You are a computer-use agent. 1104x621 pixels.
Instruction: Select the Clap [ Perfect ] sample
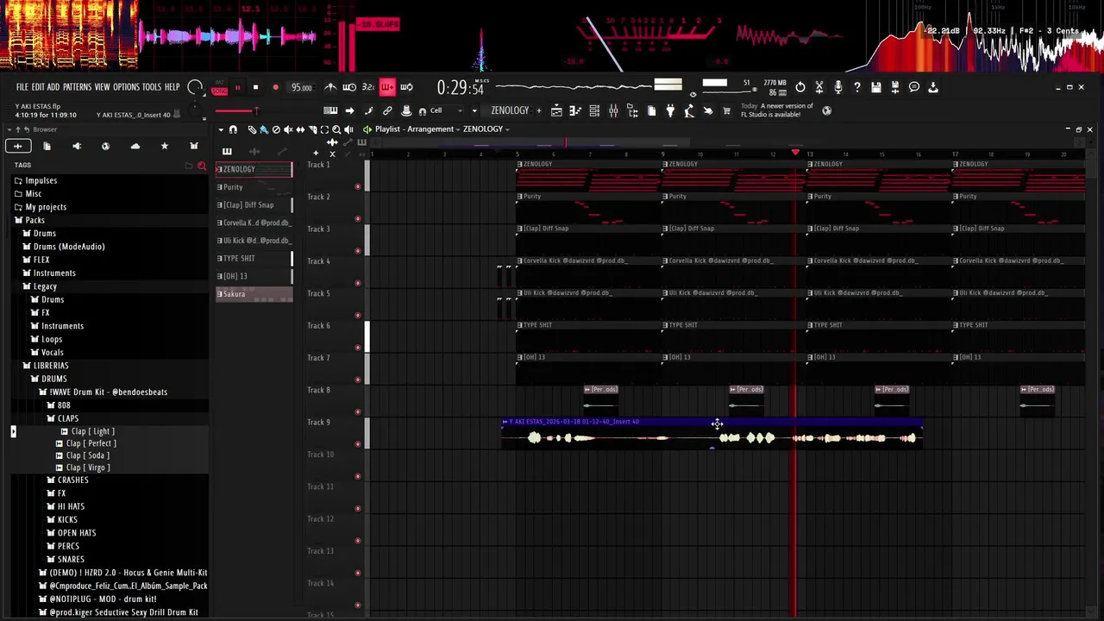(x=91, y=443)
